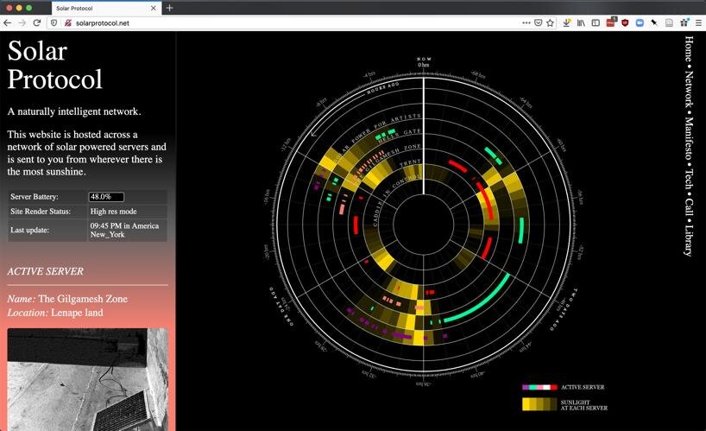
Task: Open a new browser tab
Action: tap(169, 8)
